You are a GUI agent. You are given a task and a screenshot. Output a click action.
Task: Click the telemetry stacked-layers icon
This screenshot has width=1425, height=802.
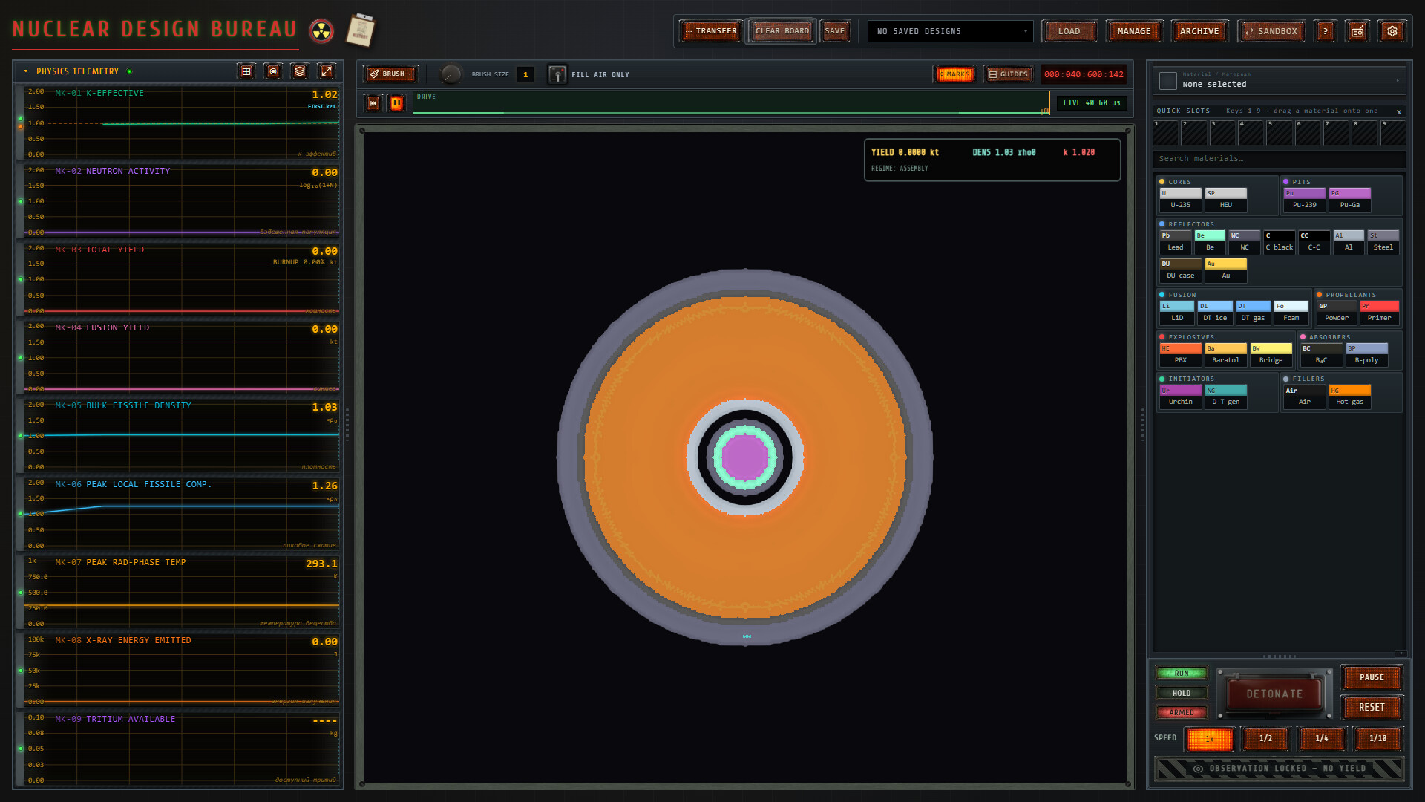pos(300,71)
